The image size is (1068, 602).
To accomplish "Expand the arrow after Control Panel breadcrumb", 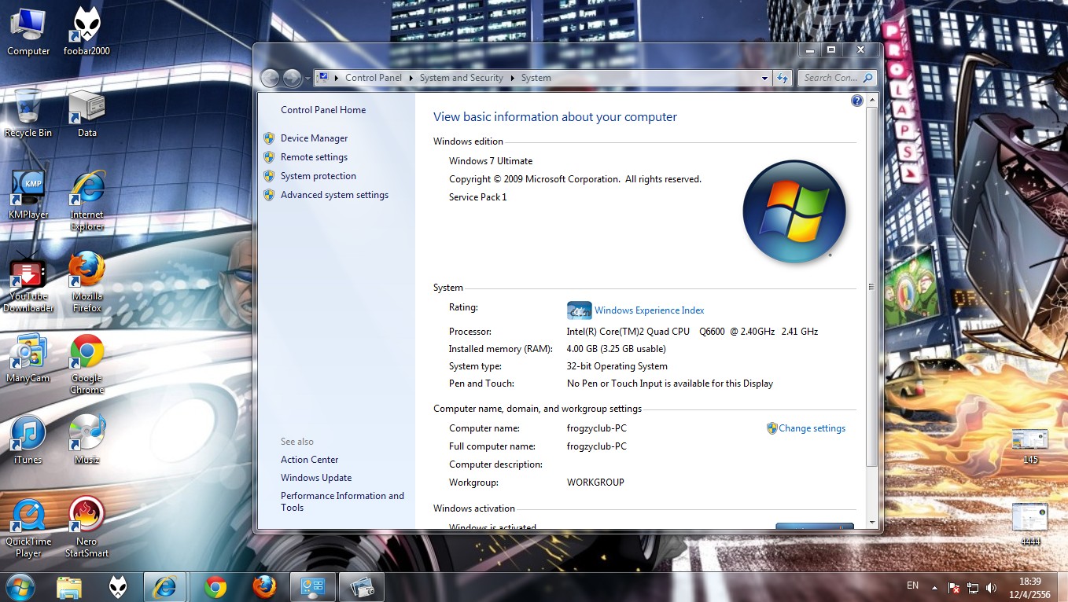I will click(x=411, y=78).
